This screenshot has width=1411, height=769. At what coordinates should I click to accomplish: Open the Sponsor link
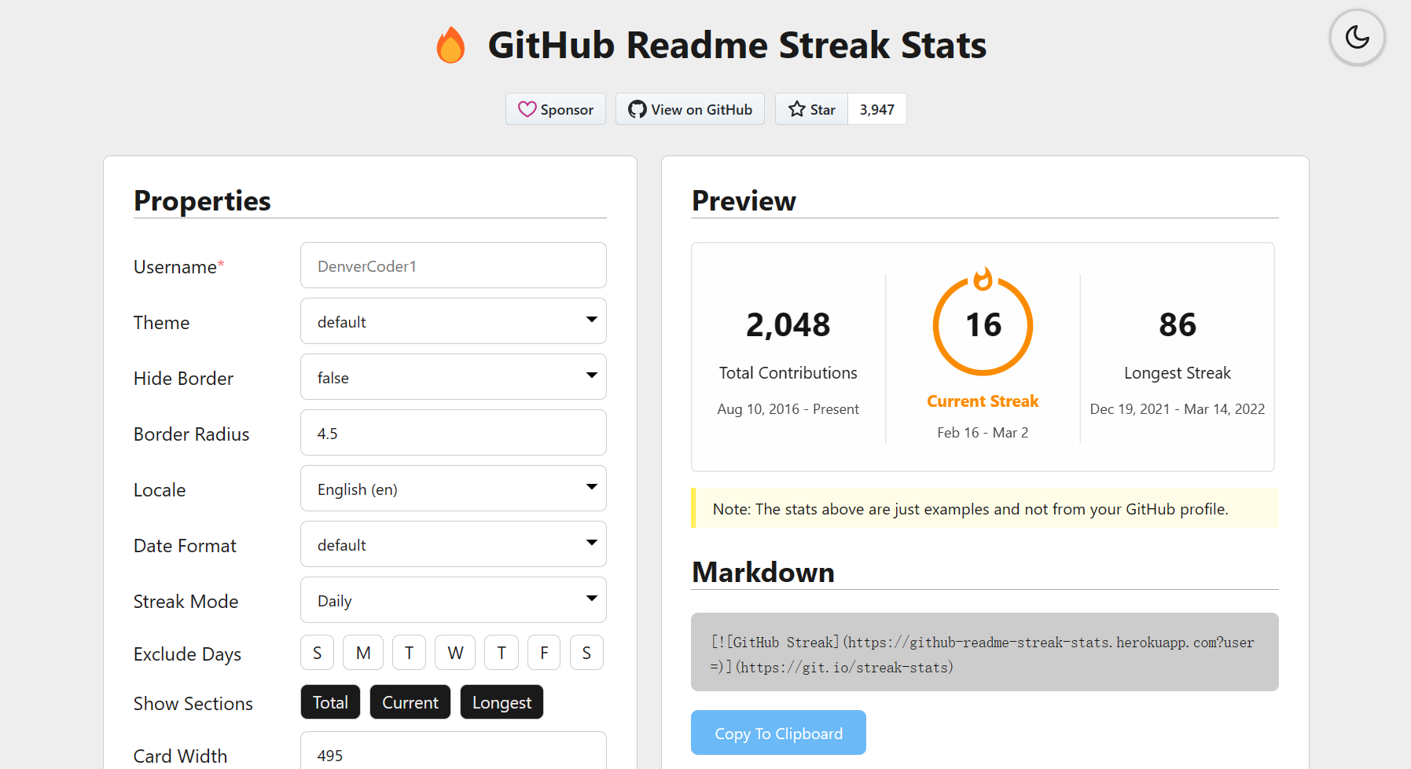point(556,109)
